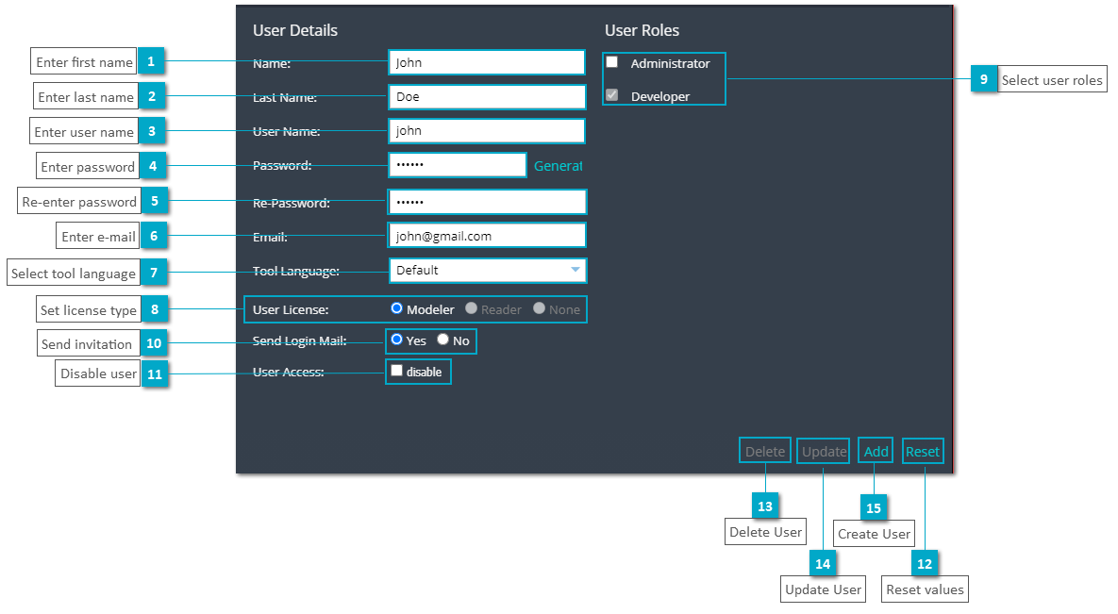Focus the Password input field
1118x614 pixels.
coord(457,165)
